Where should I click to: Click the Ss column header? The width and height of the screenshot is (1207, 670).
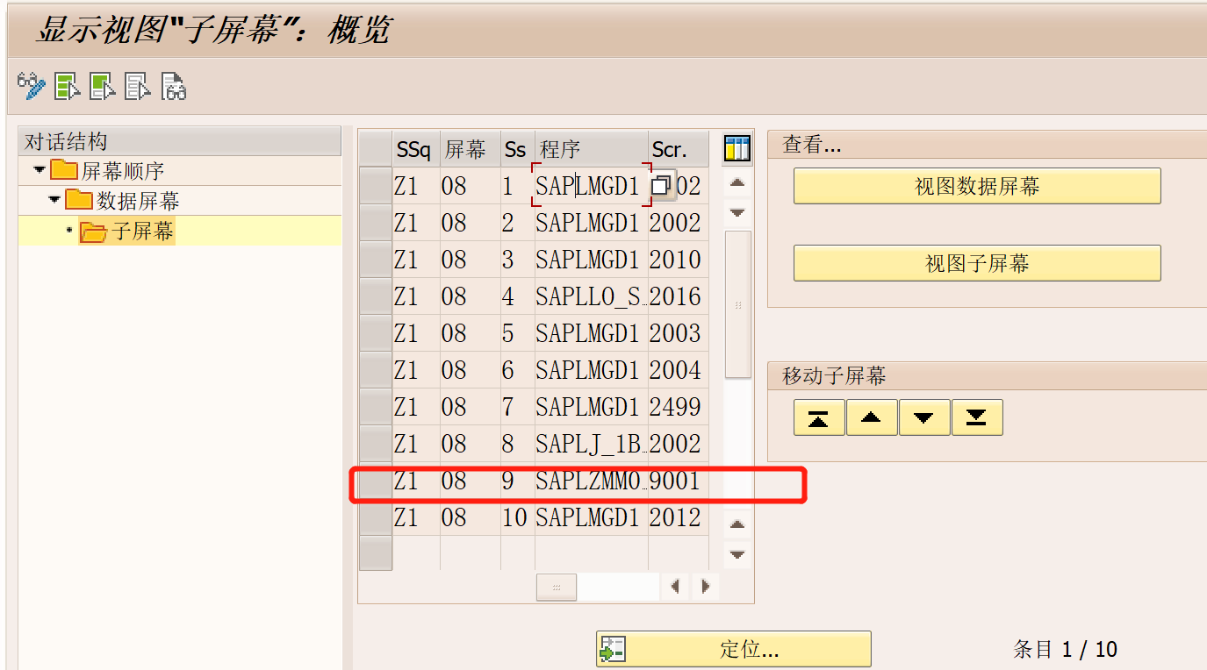(x=518, y=149)
